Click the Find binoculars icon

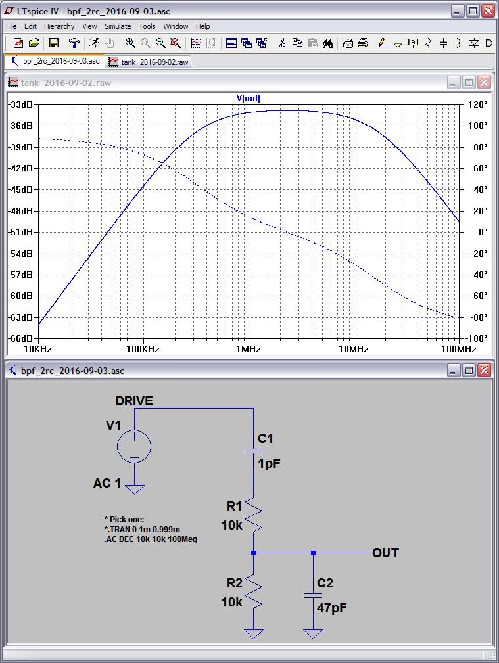pos(327,43)
